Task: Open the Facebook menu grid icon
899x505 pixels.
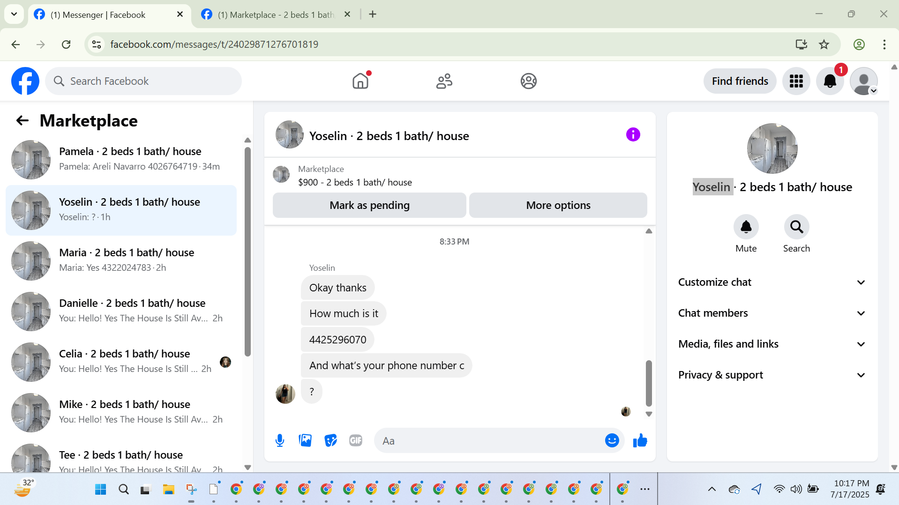Action: 796,81
